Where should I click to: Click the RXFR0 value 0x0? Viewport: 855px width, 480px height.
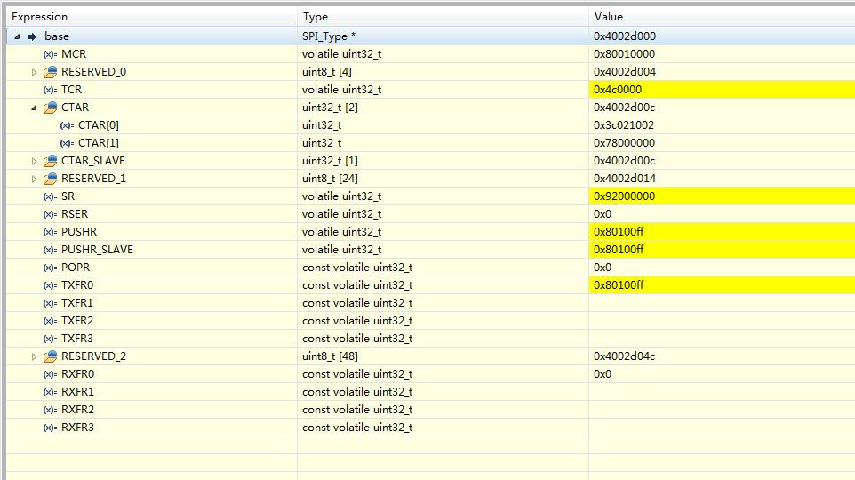point(603,374)
